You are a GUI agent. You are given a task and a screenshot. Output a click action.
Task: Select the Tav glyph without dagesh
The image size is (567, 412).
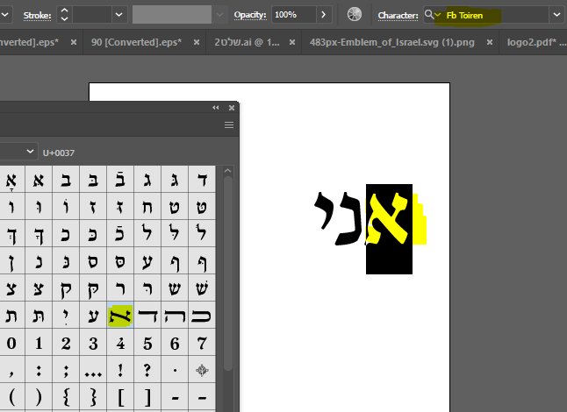pyautogui.click(x=11, y=316)
